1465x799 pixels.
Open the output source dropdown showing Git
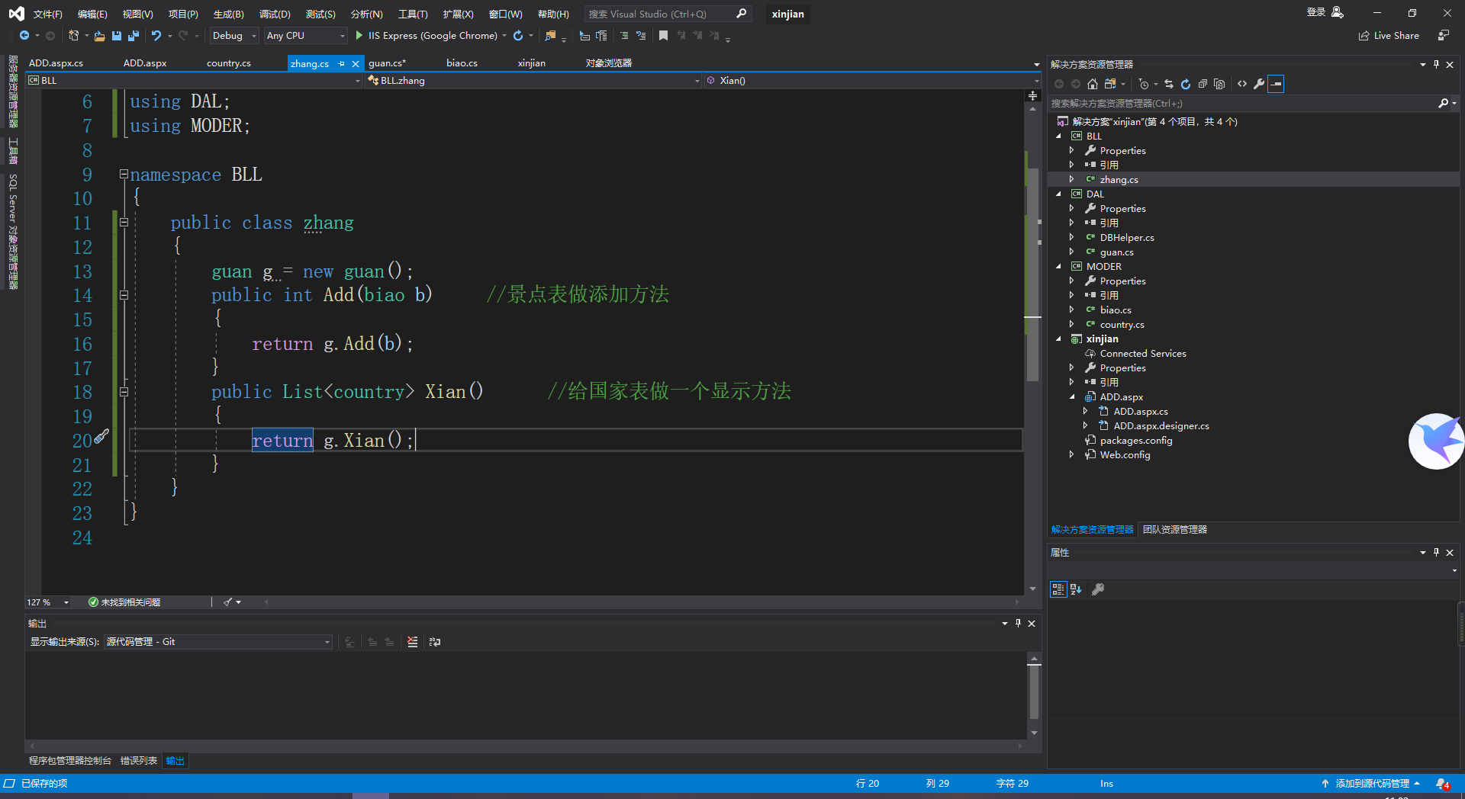218,642
